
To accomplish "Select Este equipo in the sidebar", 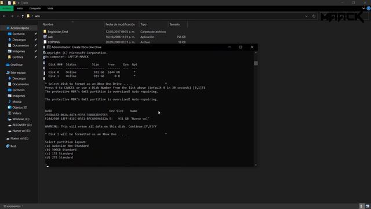I will click(18, 73).
